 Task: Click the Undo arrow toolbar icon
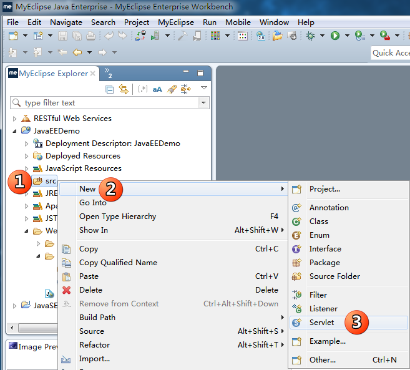tap(109, 36)
